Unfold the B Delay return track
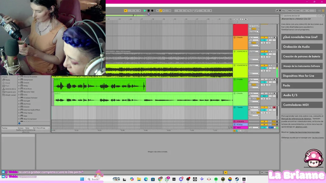This screenshot has width=326, height=183. tap(235, 125)
